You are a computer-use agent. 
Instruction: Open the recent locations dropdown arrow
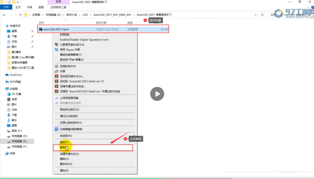tap(16, 15)
